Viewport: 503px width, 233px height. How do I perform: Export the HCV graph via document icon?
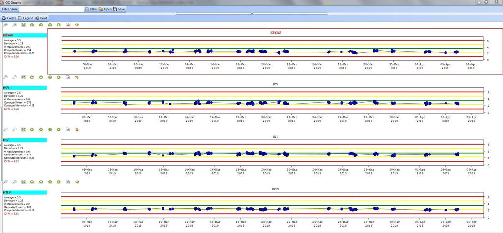click(68, 77)
